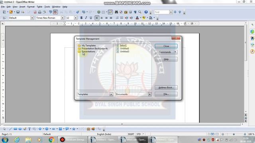Open the Insert menu
The width and height of the screenshot is (255, 143).
pos(22,7)
